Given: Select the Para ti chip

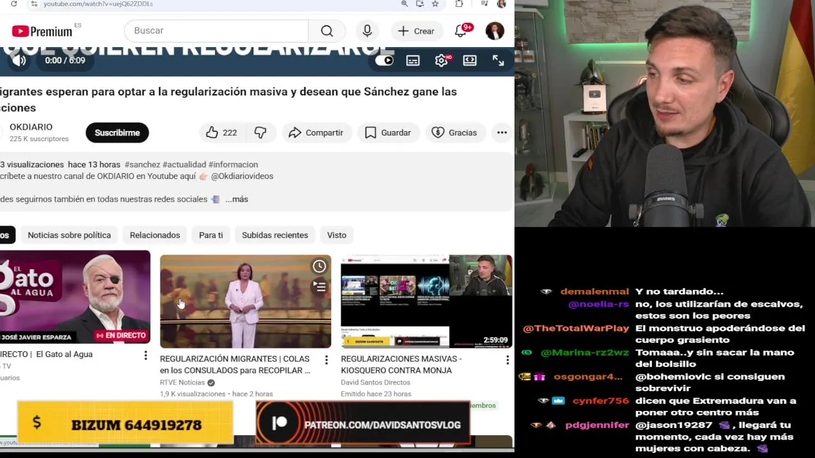Looking at the screenshot, I should tap(211, 235).
